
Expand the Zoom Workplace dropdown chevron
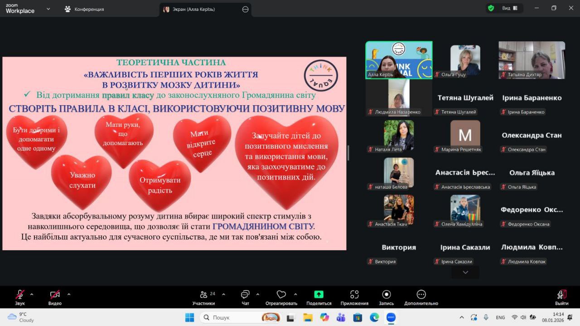pos(48,9)
